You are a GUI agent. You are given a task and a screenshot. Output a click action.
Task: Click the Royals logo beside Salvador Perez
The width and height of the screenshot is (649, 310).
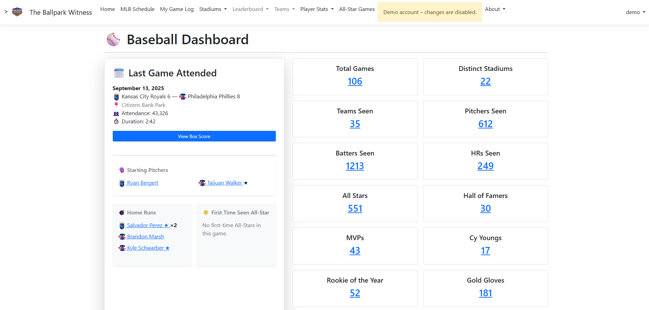pyautogui.click(x=122, y=226)
